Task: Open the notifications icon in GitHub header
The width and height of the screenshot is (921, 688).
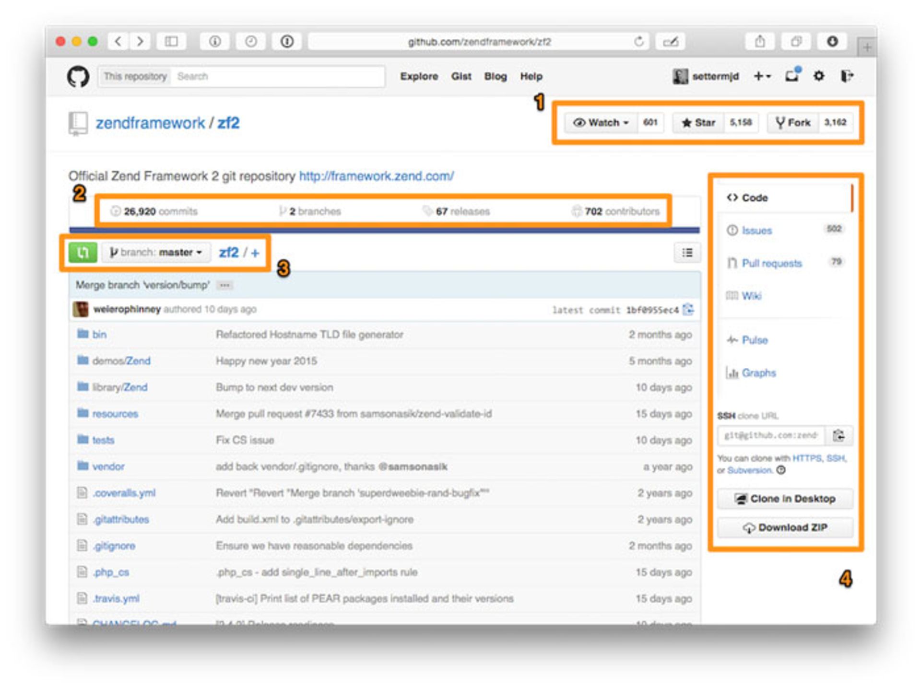Action: point(792,76)
